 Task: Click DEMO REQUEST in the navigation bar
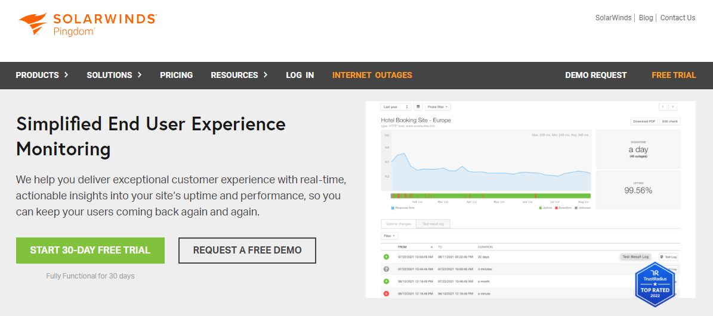tap(595, 75)
